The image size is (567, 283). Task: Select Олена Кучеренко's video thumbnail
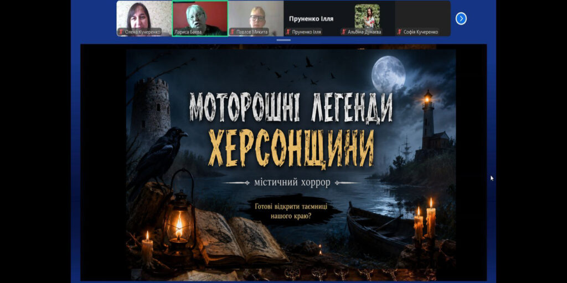[x=145, y=18]
